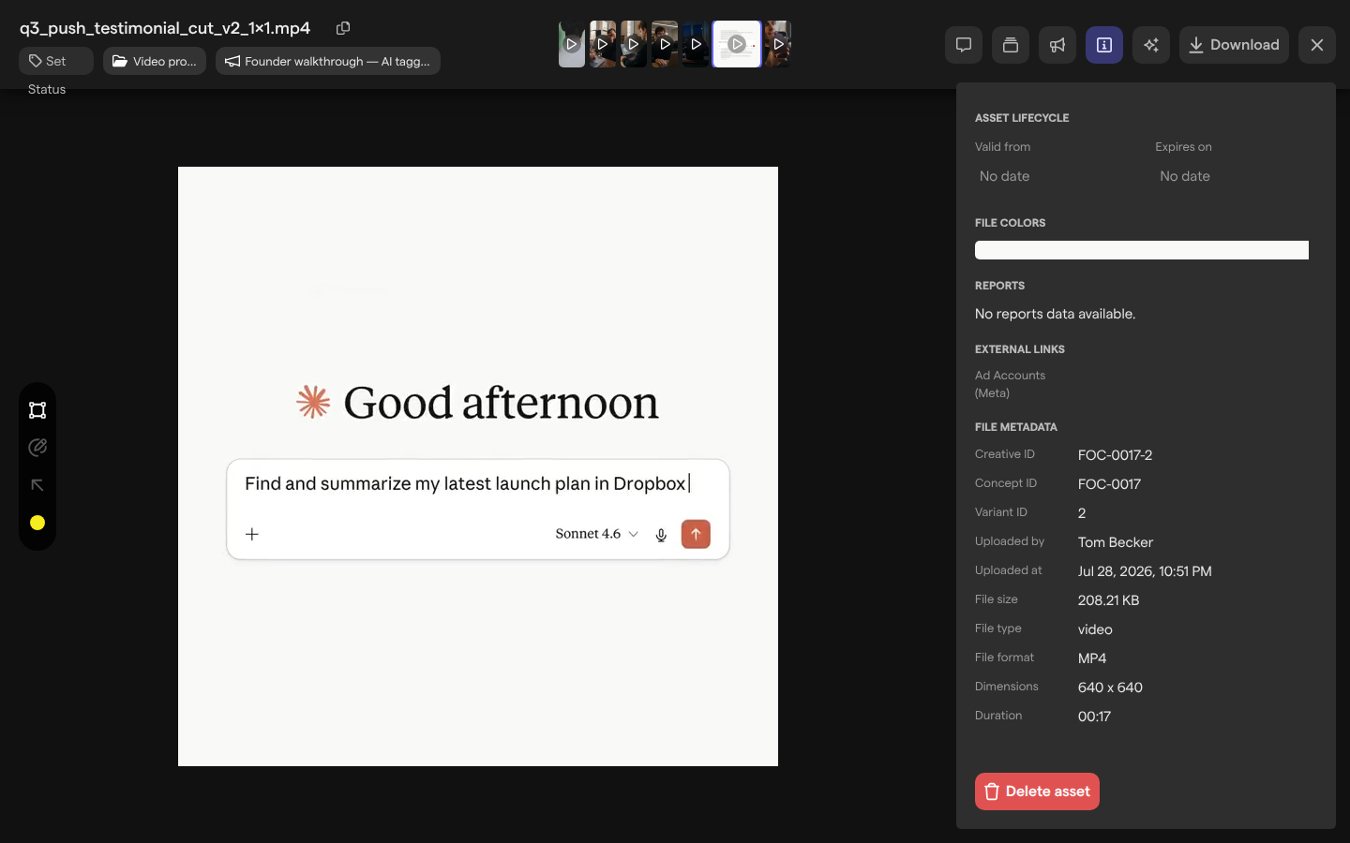This screenshot has width=1350, height=843.
Task: Open the Founder walkthrough campaign chip
Action: click(328, 61)
